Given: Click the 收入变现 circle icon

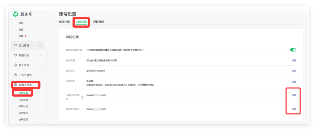Looking at the screenshot, I should [15, 65].
